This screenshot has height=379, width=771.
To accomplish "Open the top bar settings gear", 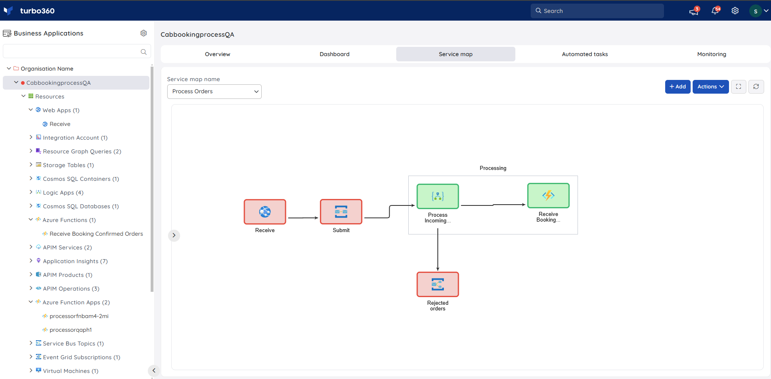I will click(735, 11).
